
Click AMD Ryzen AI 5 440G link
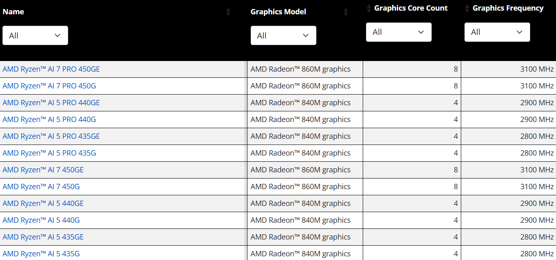click(41, 220)
